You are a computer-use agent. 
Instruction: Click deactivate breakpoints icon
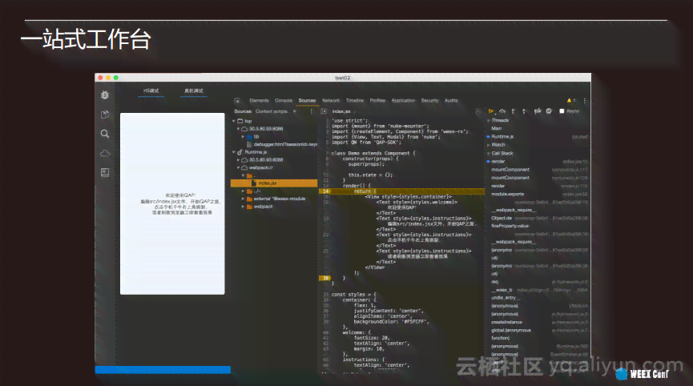(x=537, y=111)
